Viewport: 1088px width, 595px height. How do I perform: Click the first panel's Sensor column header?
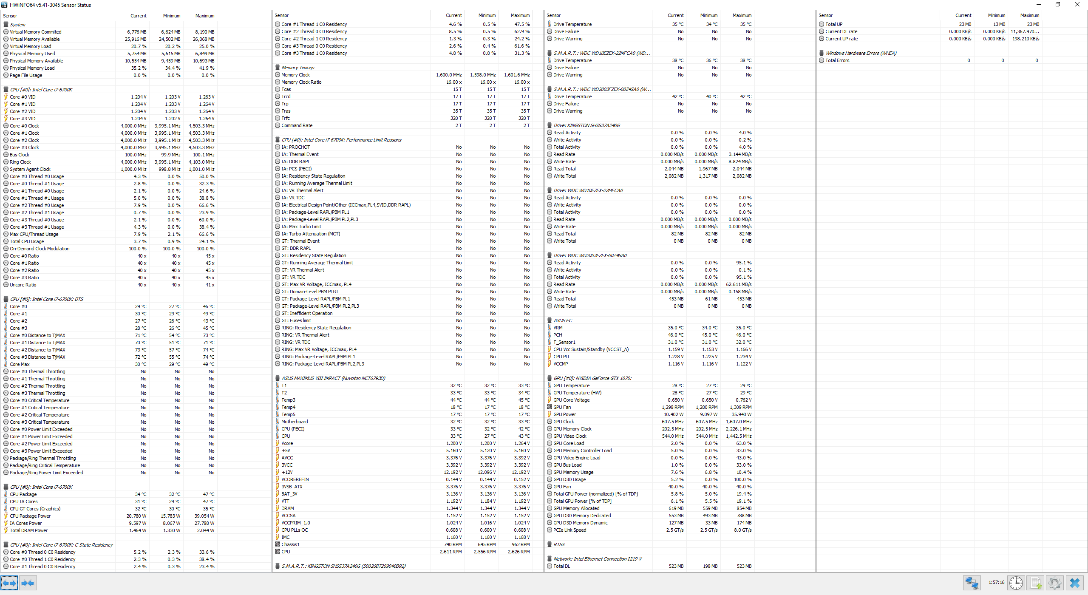(10, 16)
